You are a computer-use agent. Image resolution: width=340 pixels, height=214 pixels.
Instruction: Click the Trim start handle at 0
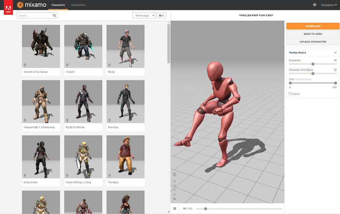[290, 83]
